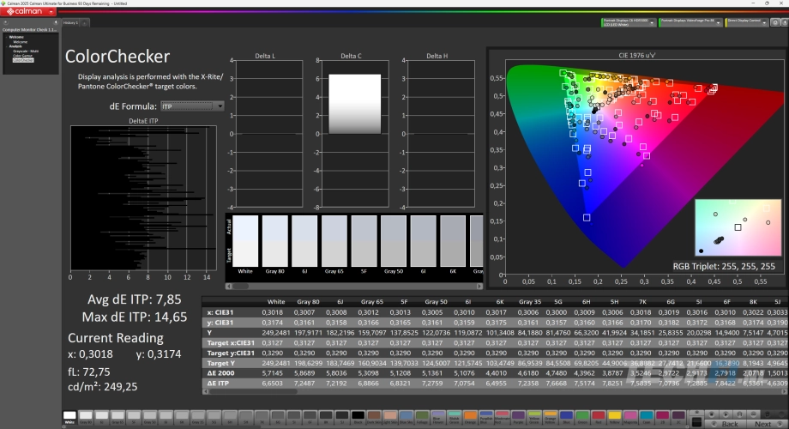The width and height of the screenshot is (789, 429).
Task: Click White column Y value 249,2481
Action: click(276, 333)
